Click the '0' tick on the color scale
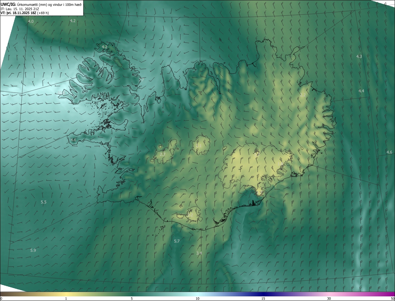 pos(1,299)
